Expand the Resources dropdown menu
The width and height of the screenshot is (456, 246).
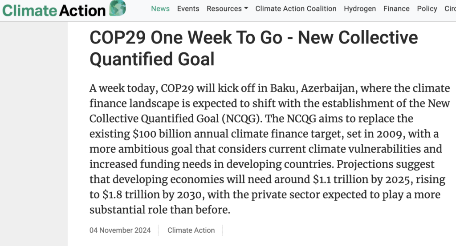point(227,9)
